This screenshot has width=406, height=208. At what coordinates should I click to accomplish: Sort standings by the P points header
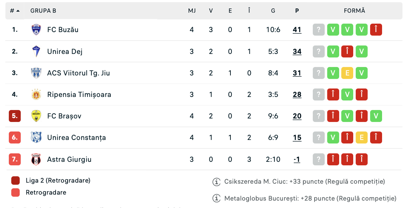click(x=297, y=11)
